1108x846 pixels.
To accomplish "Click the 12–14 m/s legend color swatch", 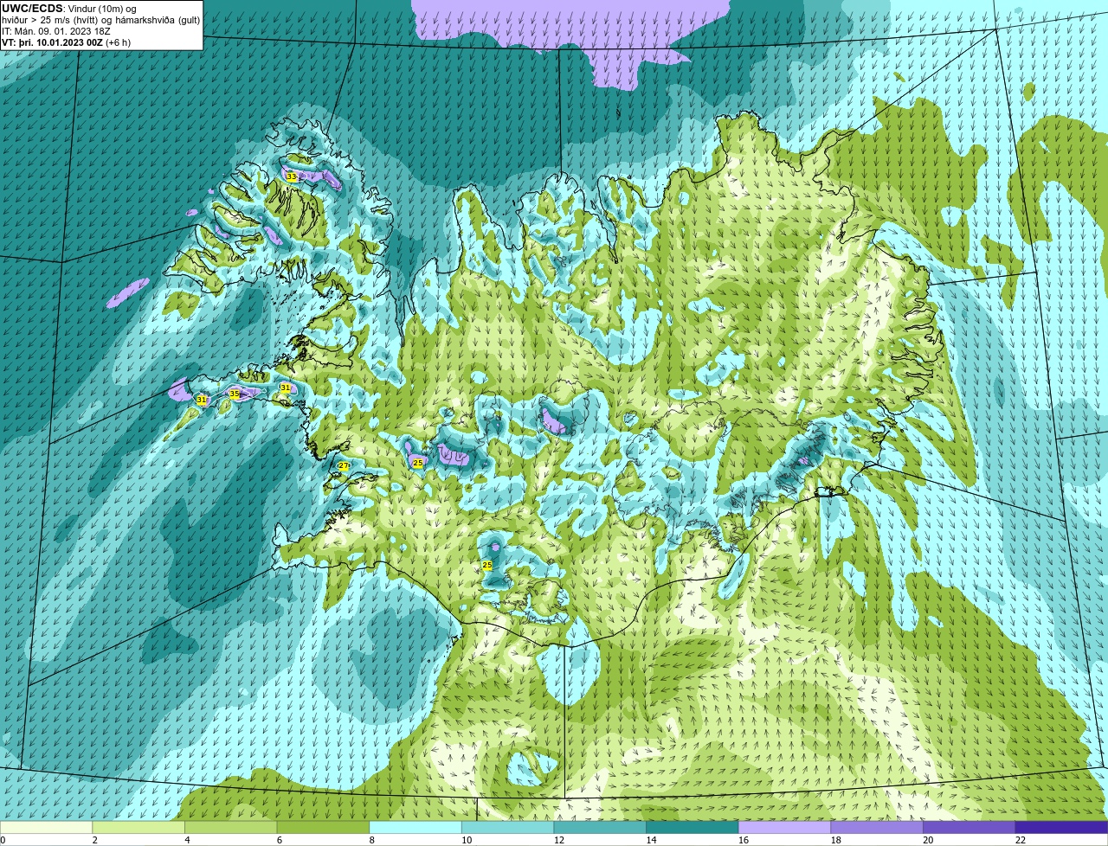I will [x=600, y=827].
